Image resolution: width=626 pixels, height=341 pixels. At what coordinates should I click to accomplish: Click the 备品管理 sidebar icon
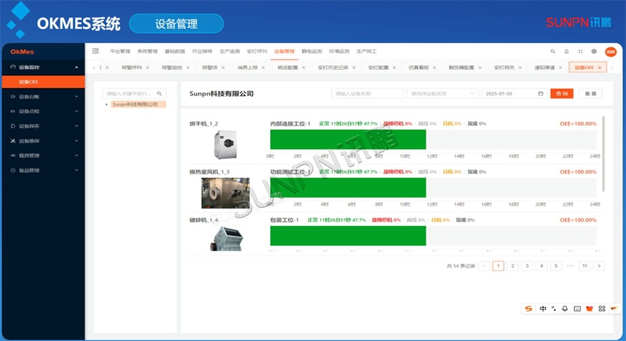[x=13, y=170]
